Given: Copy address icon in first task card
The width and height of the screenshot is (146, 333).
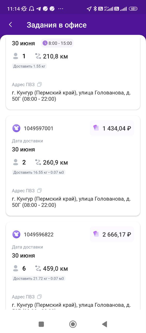Looking at the screenshot, I should coord(39,85).
